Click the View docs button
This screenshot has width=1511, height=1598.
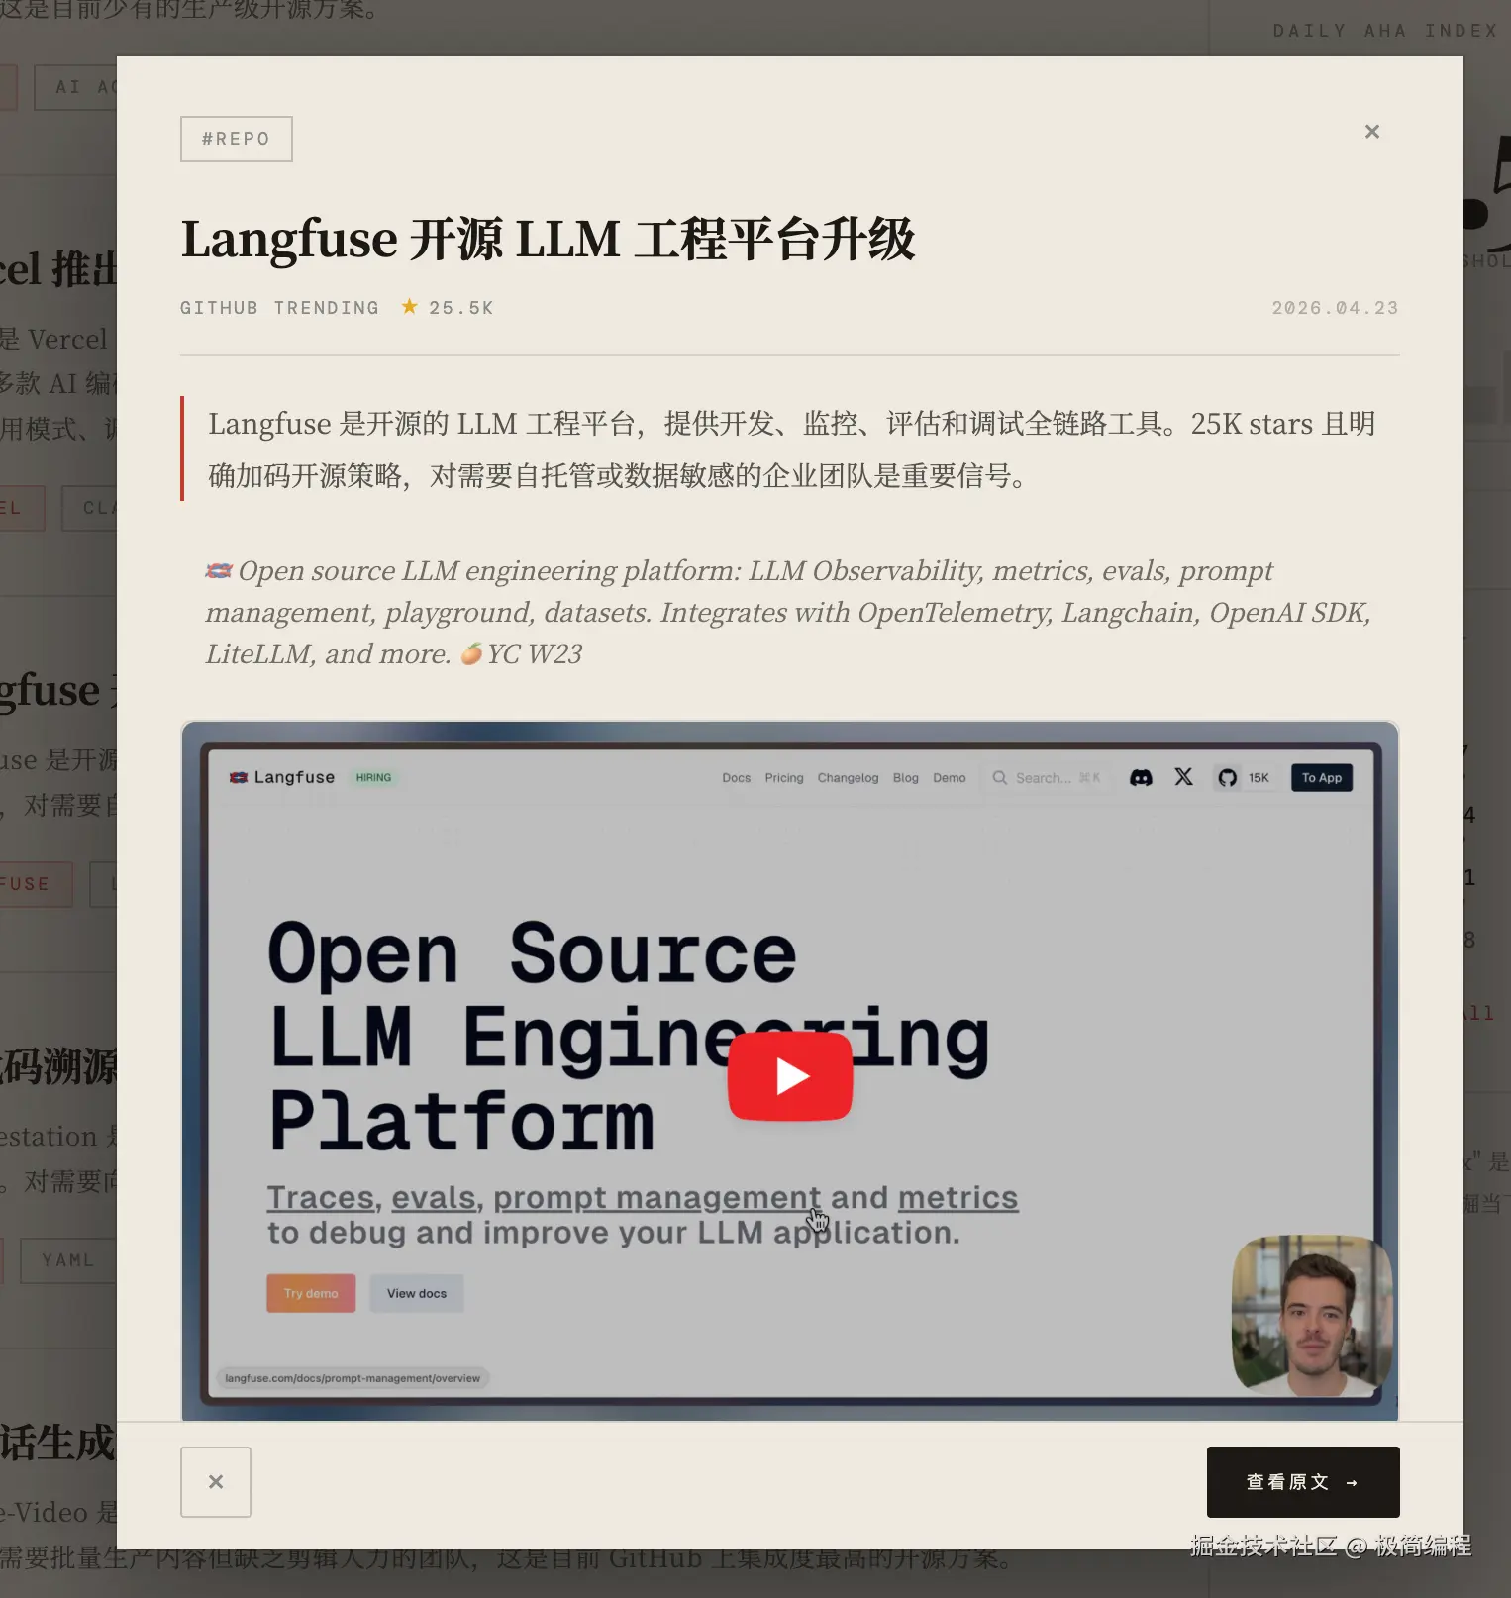pos(417,1293)
